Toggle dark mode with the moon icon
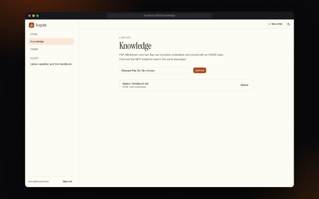This screenshot has width=319, height=199. [x=289, y=24]
